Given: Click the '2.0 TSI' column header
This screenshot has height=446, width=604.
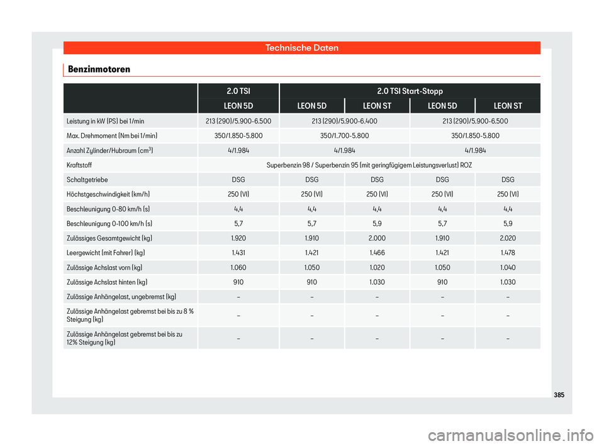Looking at the screenshot, I should [x=238, y=91].
